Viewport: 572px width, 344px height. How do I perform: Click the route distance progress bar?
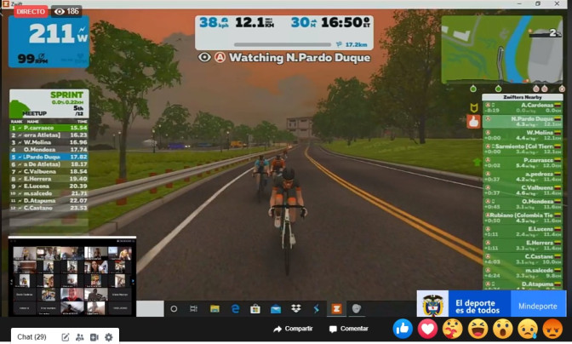[282, 44]
